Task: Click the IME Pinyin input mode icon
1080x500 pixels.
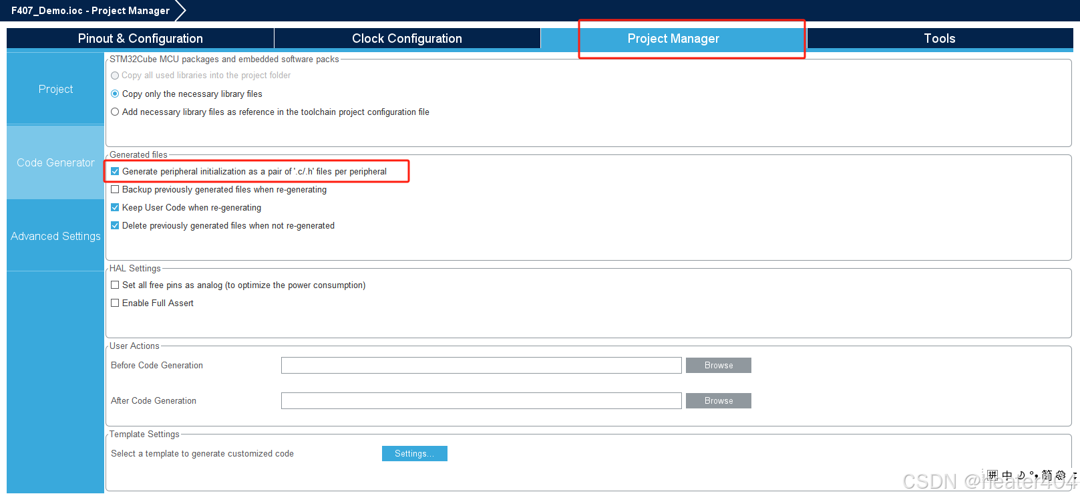Action: point(993,475)
